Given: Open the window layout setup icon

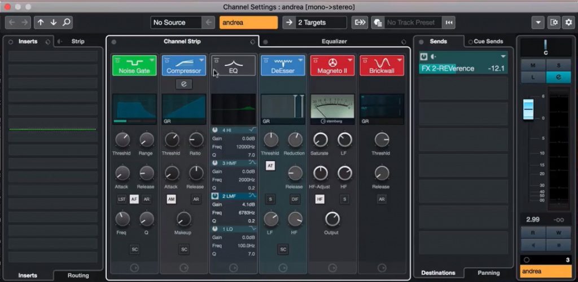Looking at the screenshot, I should [554, 23].
